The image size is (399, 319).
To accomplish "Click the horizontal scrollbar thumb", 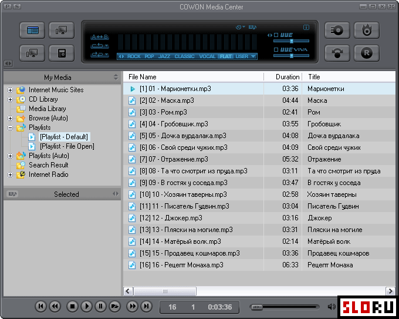I will pos(165,291).
